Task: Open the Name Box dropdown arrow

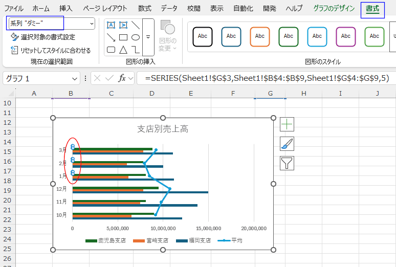Action: point(75,79)
